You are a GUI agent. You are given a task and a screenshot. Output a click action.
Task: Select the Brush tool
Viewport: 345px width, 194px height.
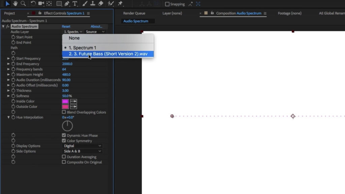tap(85, 3)
